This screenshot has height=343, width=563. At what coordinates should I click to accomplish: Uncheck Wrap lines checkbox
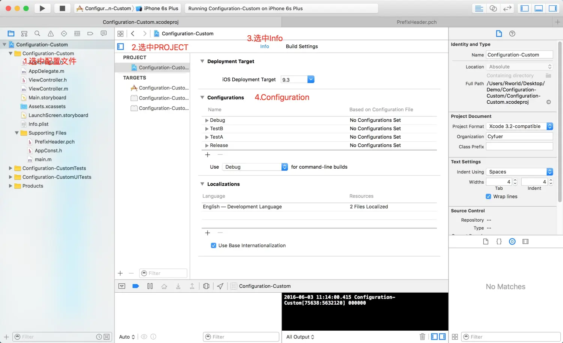[x=488, y=196]
